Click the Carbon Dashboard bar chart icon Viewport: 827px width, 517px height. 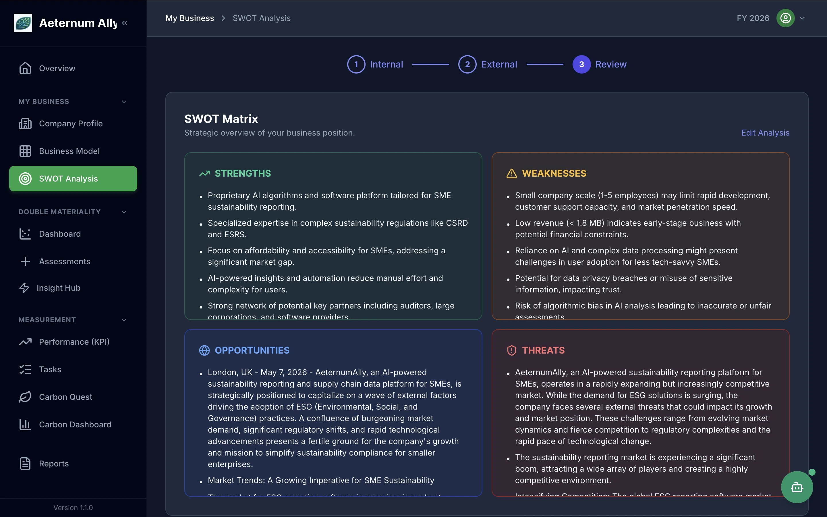click(x=25, y=425)
